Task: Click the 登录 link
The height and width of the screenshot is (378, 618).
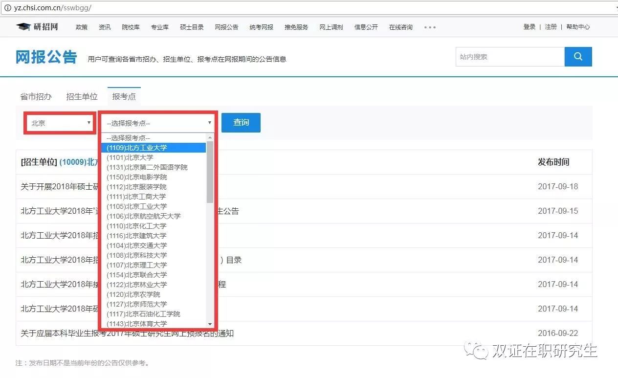Action: coord(529,27)
